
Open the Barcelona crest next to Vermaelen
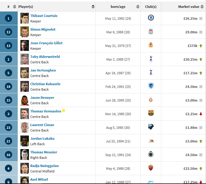[151, 113]
